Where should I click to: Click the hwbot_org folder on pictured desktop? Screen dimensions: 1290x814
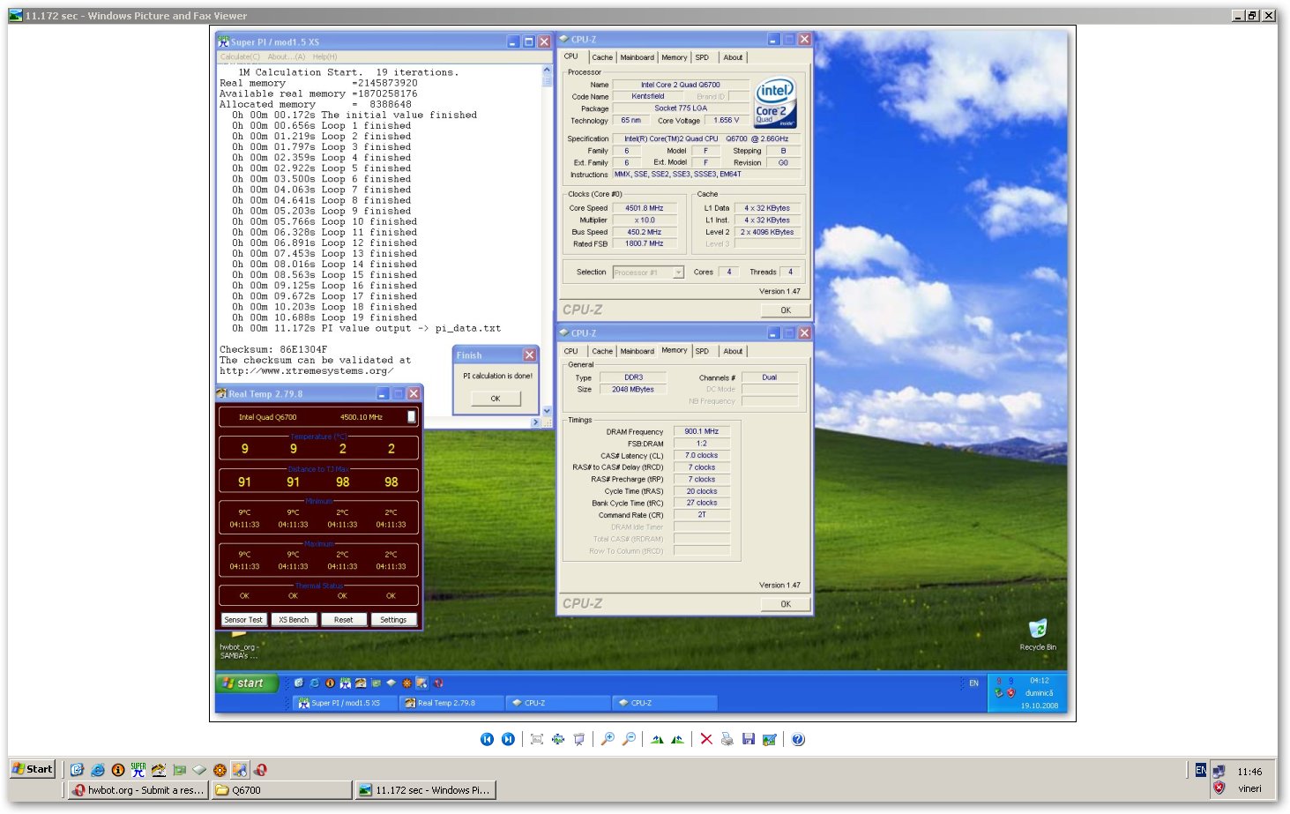pos(238,646)
